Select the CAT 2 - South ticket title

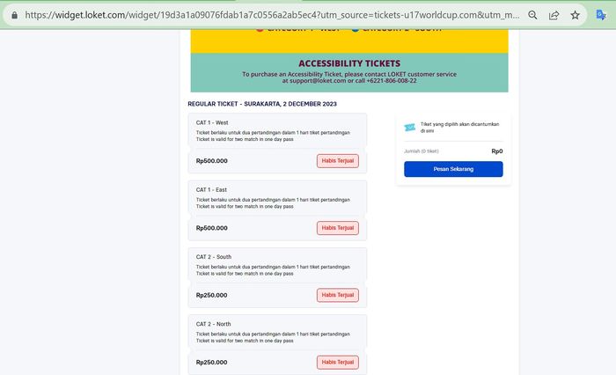[x=213, y=257]
